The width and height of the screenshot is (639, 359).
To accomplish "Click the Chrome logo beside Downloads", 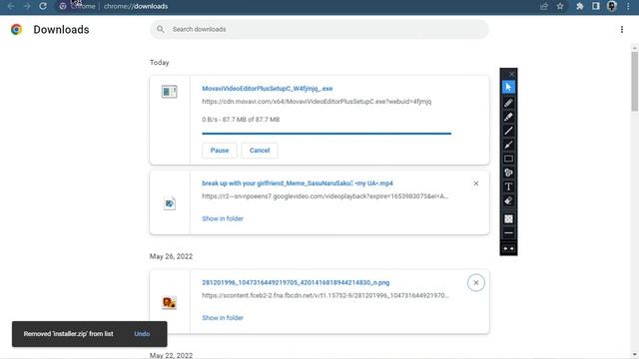I will click(x=16, y=29).
